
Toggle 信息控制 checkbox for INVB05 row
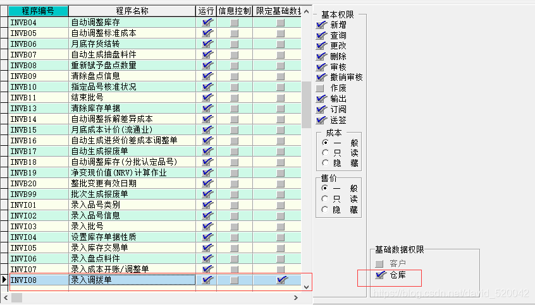pyautogui.click(x=235, y=33)
